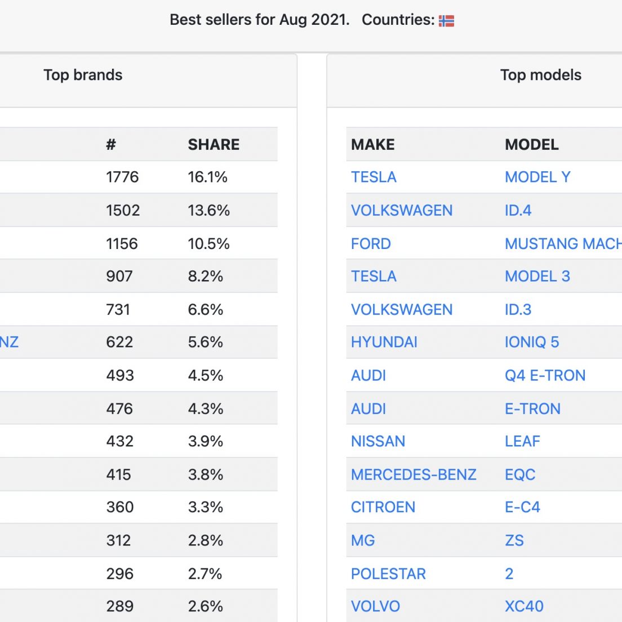Select the 415 sales count cell
This screenshot has height=622, width=622.
point(119,474)
